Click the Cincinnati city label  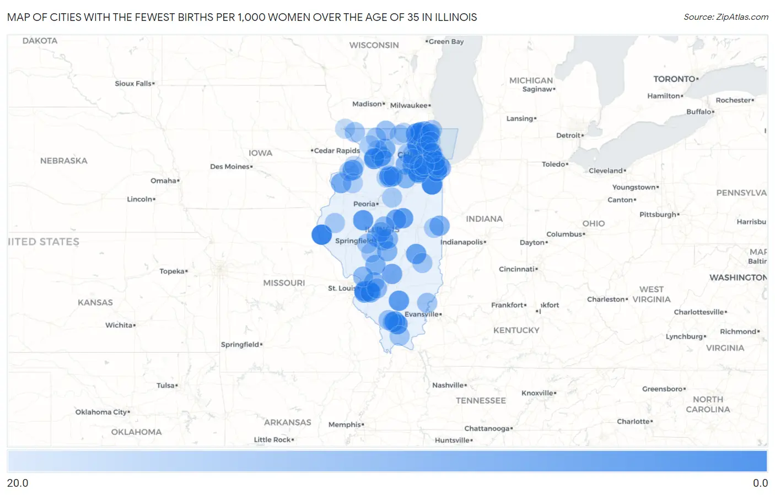(x=516, y=269)
